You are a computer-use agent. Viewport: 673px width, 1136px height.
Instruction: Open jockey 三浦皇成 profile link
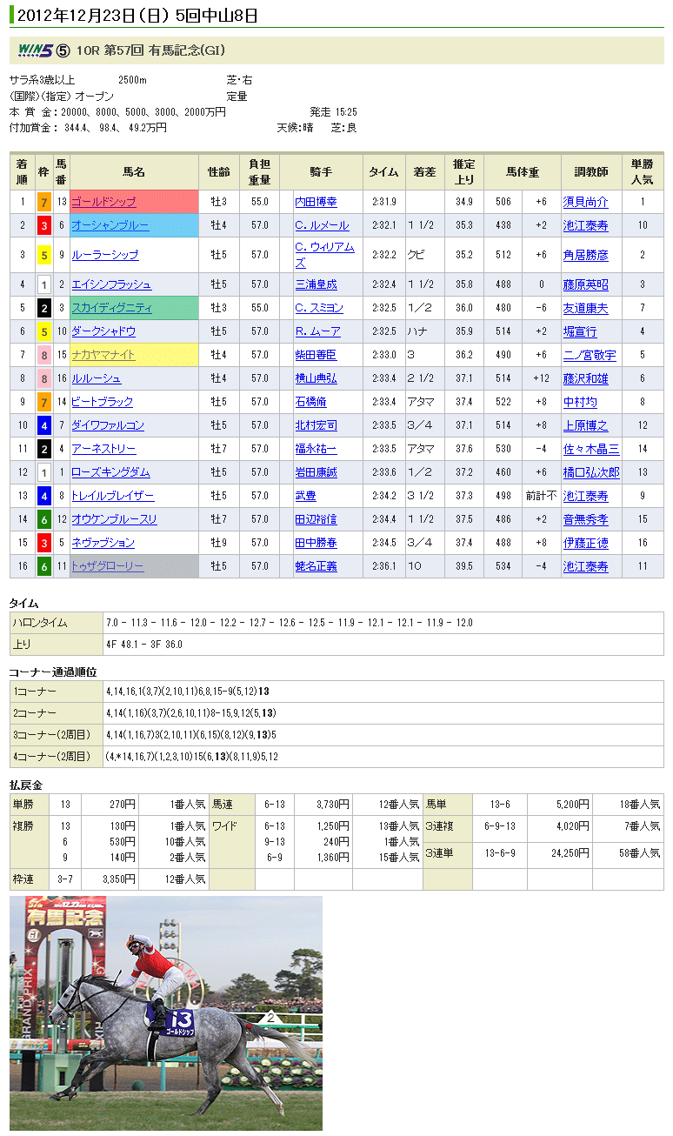click(316, 284)
